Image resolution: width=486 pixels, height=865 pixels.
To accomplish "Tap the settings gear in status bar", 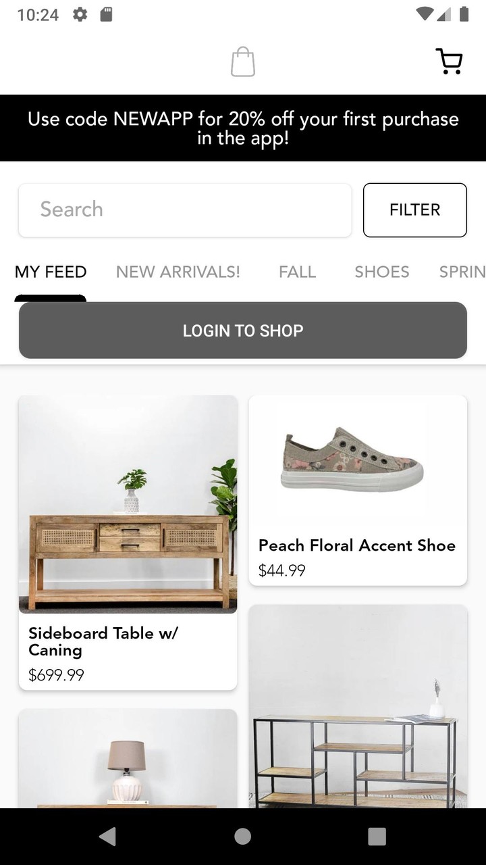I will point(80,14).
